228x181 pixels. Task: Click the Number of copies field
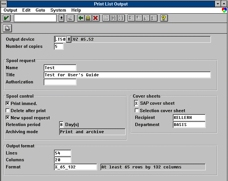(x=59, y=47)
